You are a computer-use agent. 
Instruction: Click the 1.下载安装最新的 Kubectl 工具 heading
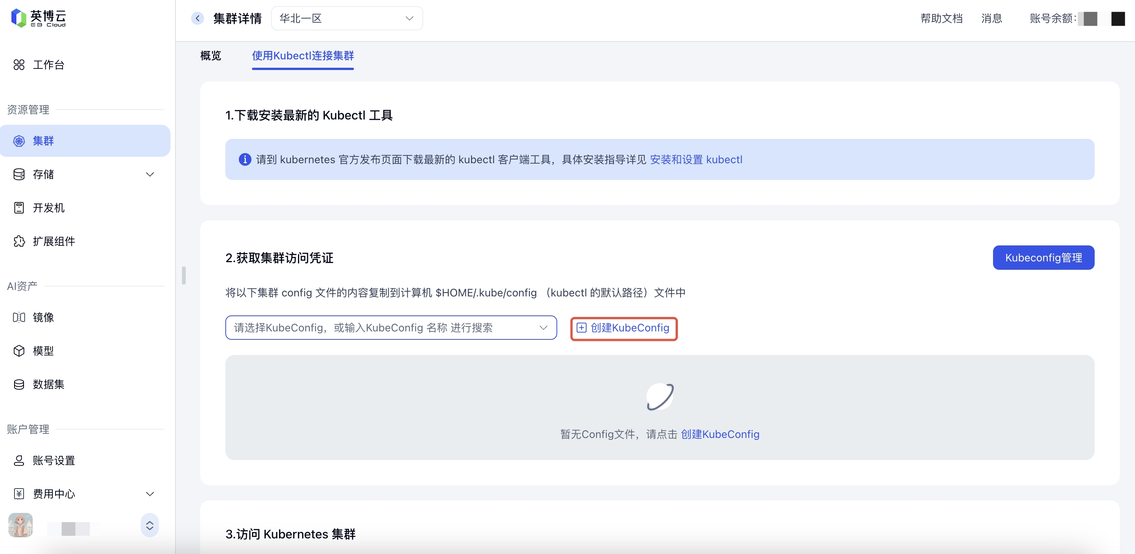point(309,115)
